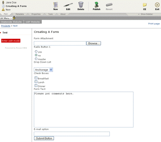Viewport: 161px width, 142px height.
Task: Click inside the comments text area
Action: [x=84, y=109]
